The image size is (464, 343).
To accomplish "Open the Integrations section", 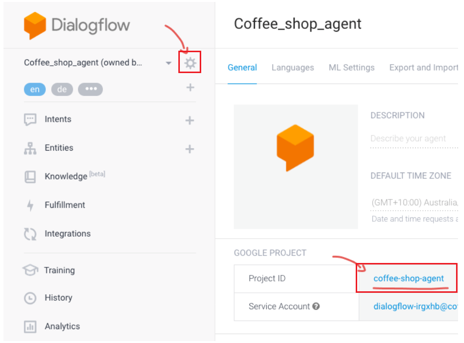I will 58,234.
